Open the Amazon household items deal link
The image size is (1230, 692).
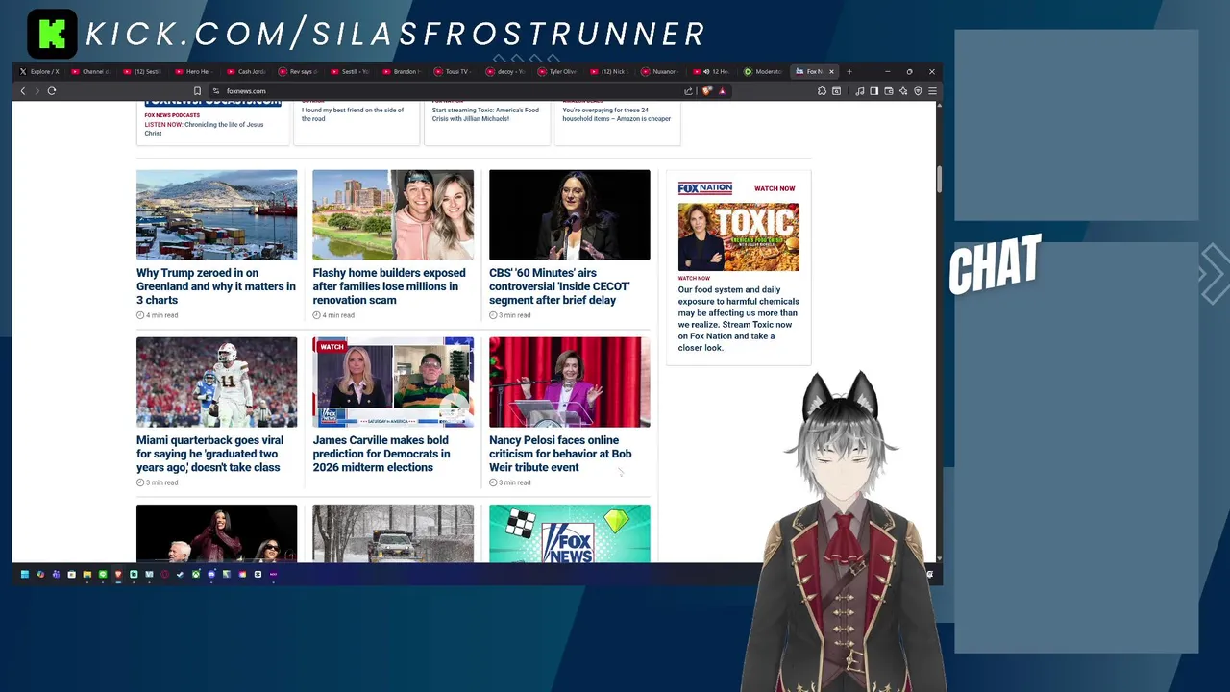pos(616,114)
